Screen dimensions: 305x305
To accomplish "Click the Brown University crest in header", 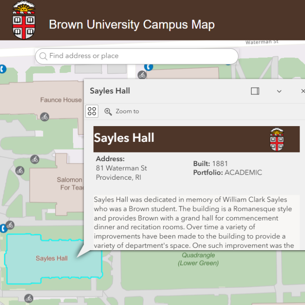I will coord(23,20).
